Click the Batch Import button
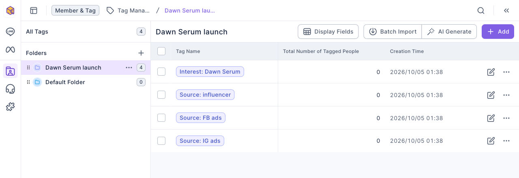Image resolution: width=519 pixels, height=178 pixels. point(392,32)
